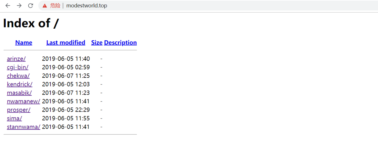This screenshot has width=378, height=149.
Task: Sort the listing by Last modified
Action: coord(66,43)
